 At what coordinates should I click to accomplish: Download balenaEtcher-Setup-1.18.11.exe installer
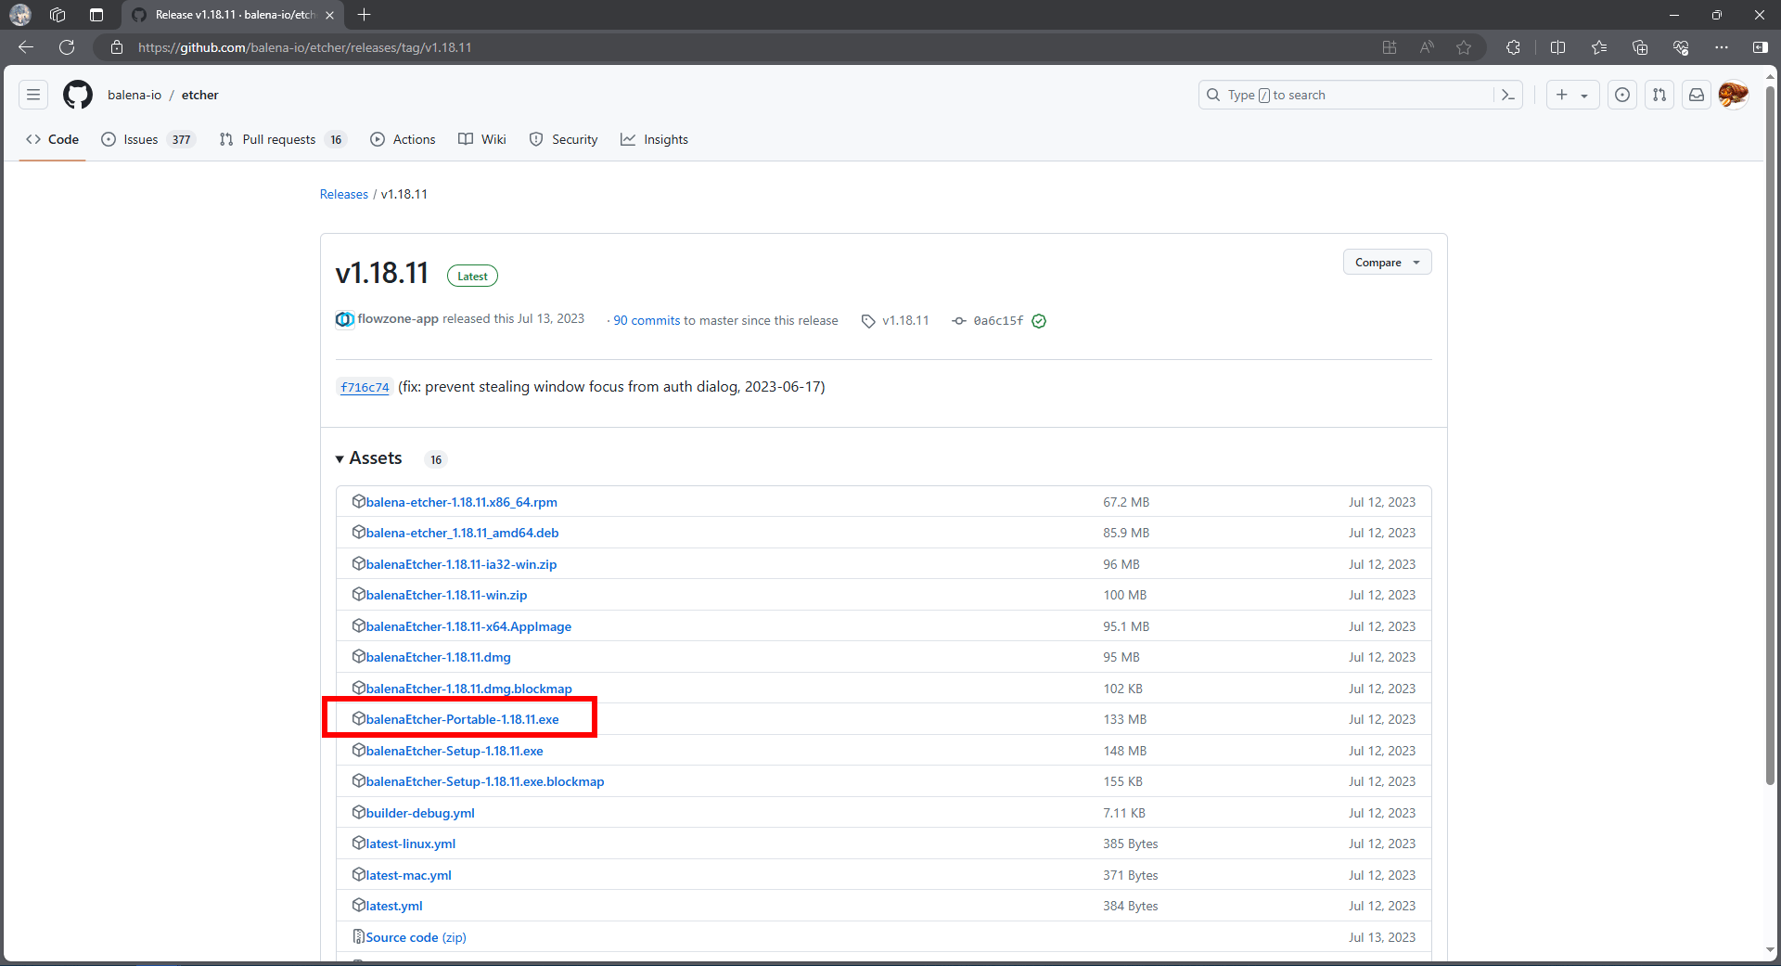(x=455, y=751)
